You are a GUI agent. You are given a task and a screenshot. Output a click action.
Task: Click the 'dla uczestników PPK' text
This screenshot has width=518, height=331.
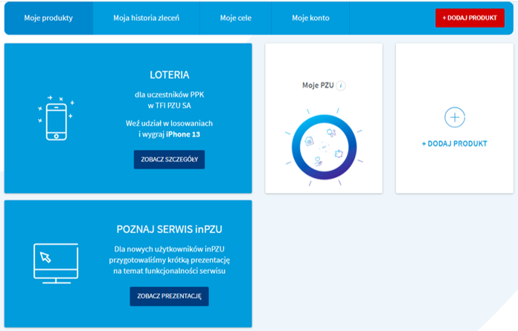(170, 95)
